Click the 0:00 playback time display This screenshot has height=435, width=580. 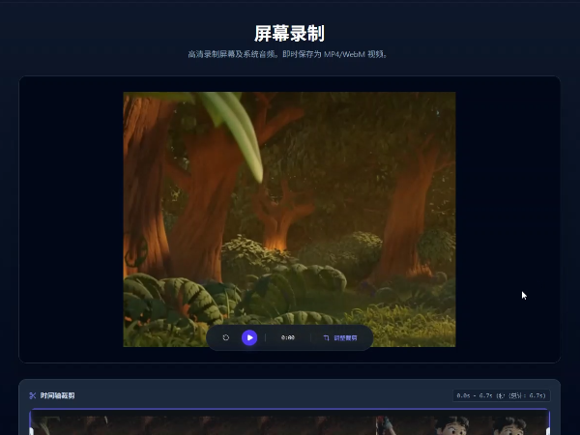coord(288,337)
